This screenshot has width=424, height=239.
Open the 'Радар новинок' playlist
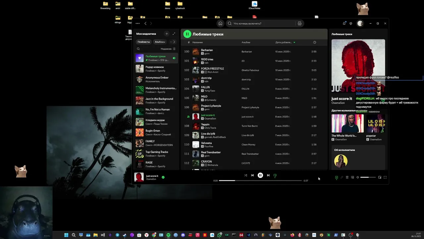(x=156, y=69)
